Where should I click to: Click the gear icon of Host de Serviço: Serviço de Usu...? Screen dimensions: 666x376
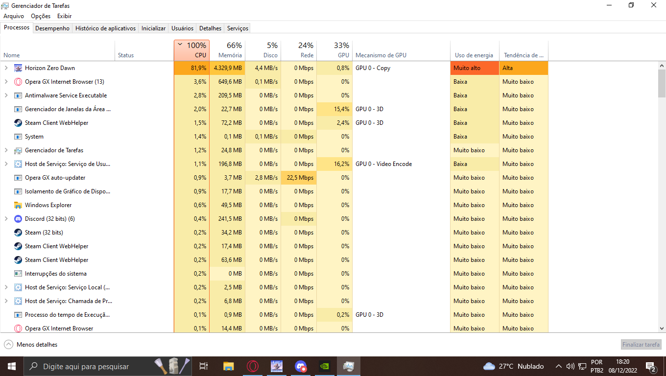(x=18, y=164)
